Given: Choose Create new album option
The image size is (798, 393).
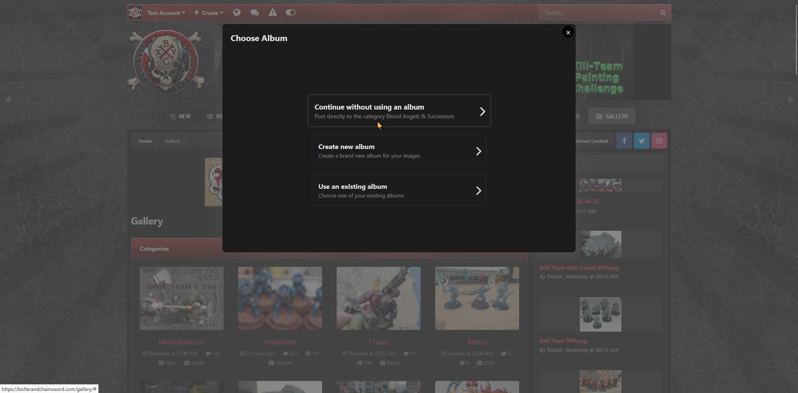Looking at the screenshot, I should 399,151.
